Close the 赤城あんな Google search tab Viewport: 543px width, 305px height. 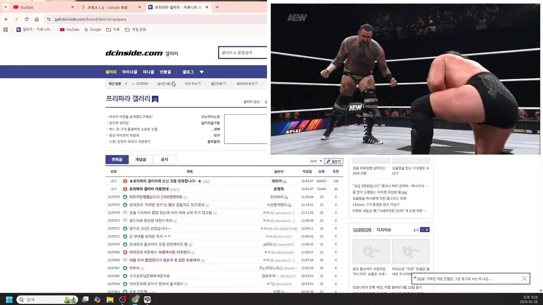click(140, 7)
